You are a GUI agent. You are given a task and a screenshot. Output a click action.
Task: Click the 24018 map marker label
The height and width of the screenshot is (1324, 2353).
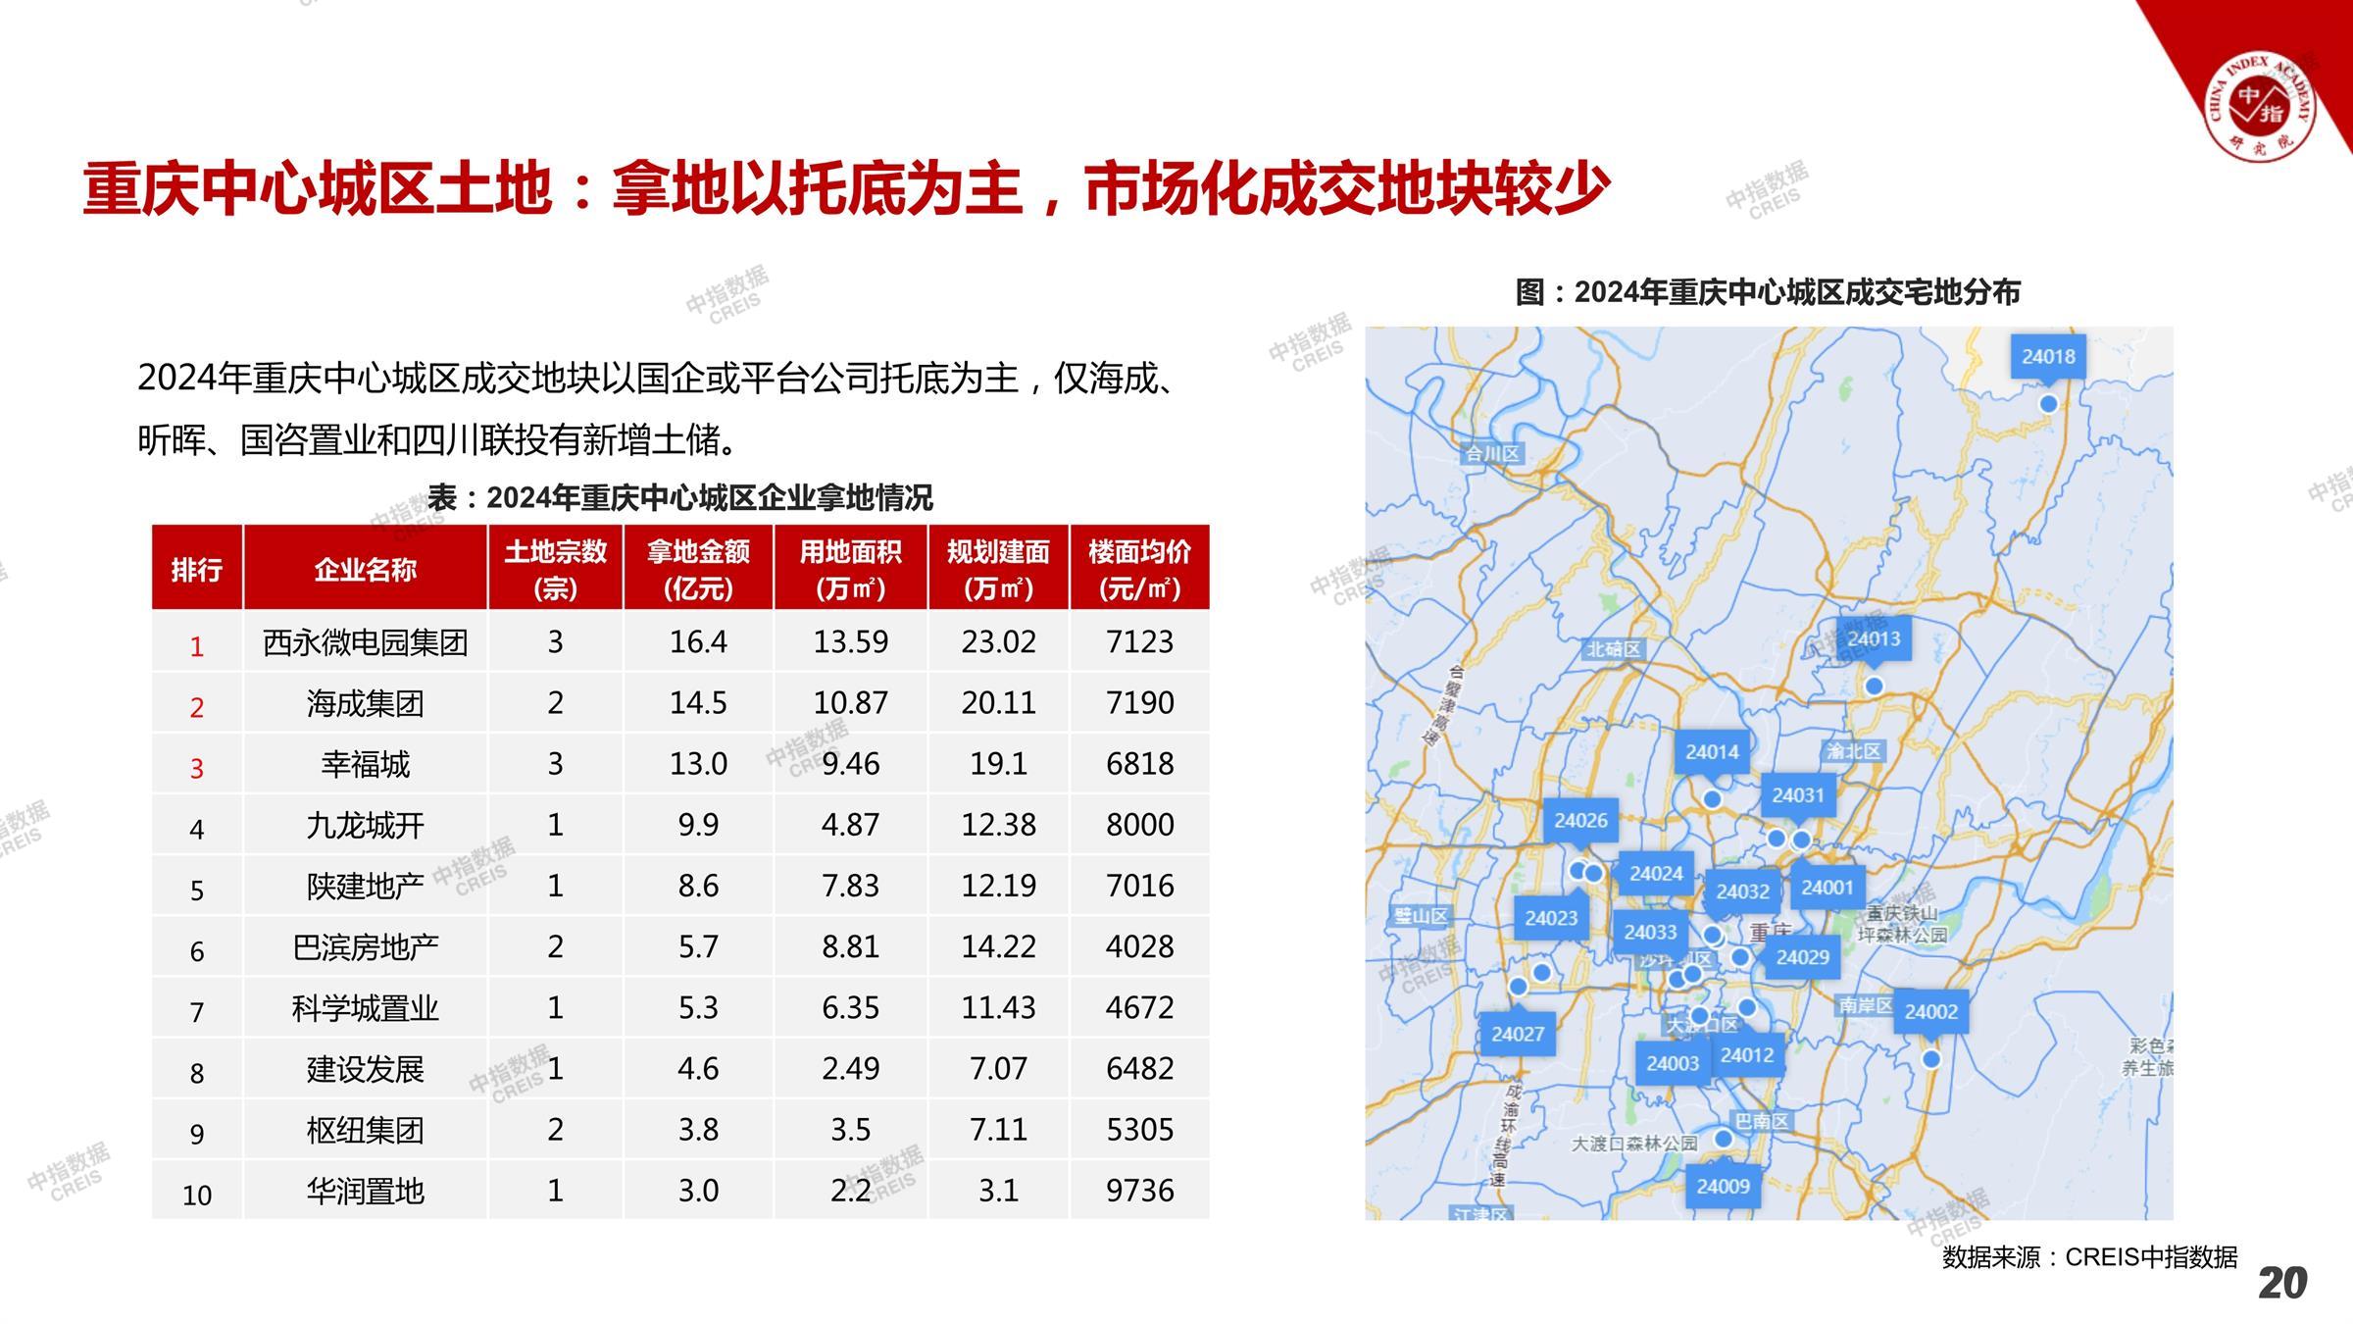click(x=2047, y=357)
